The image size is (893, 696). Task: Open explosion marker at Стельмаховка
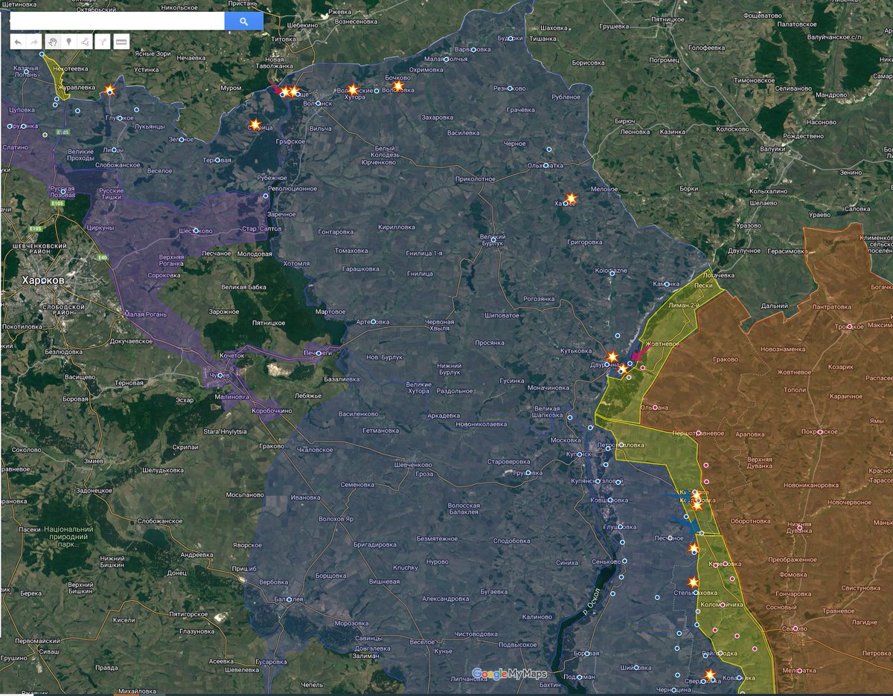[x=694, y=582]
